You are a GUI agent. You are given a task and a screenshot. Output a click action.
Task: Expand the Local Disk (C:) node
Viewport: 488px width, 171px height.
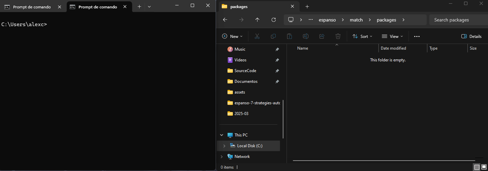[x=224, y=146]
